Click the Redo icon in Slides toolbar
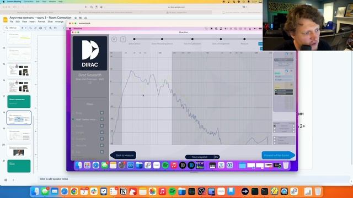This screenshot has height=198, width=353. tap(35, 28)
